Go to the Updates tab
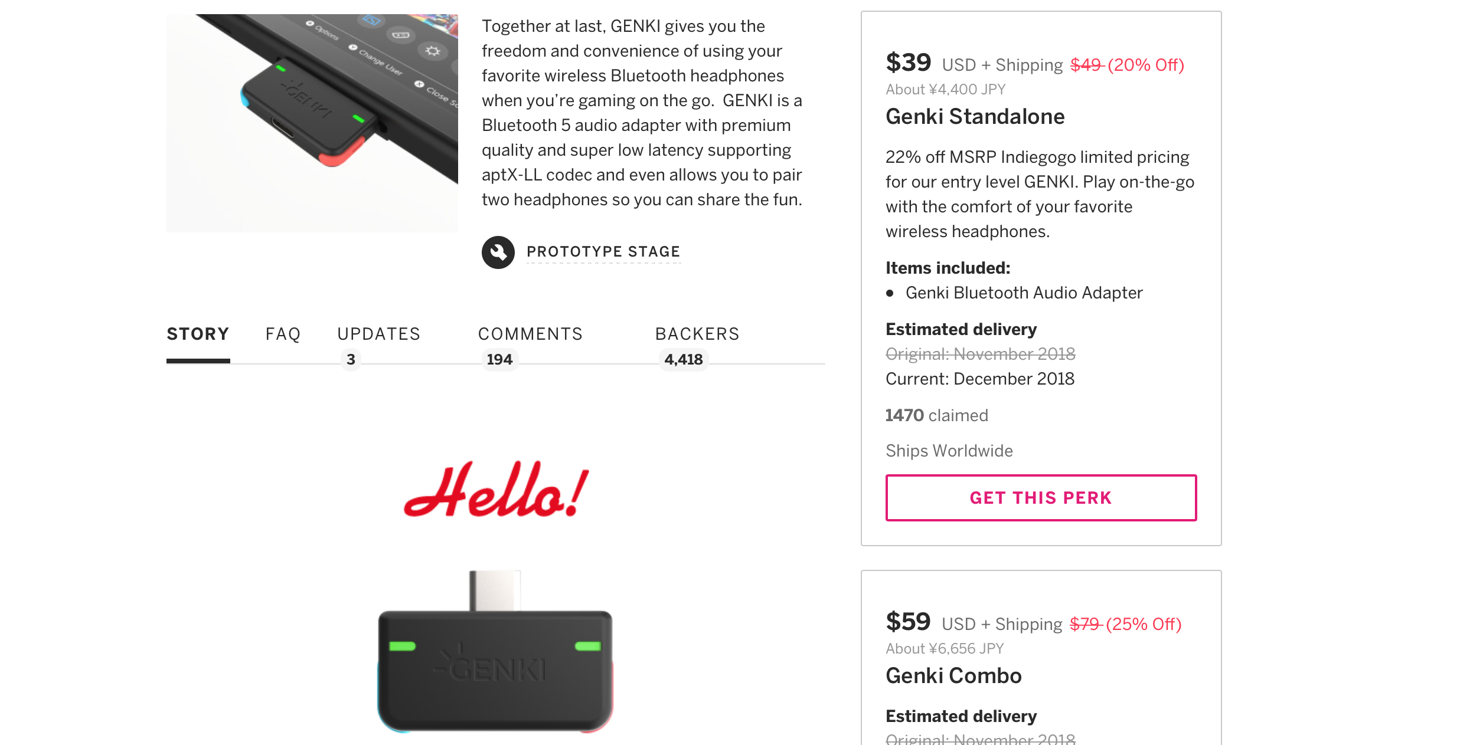 [x=378, y=334]
